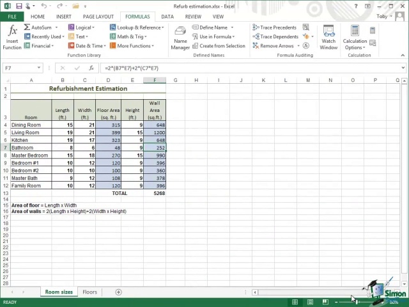
Task: Open the Watch Window
Action: click(x=328, y=38)
